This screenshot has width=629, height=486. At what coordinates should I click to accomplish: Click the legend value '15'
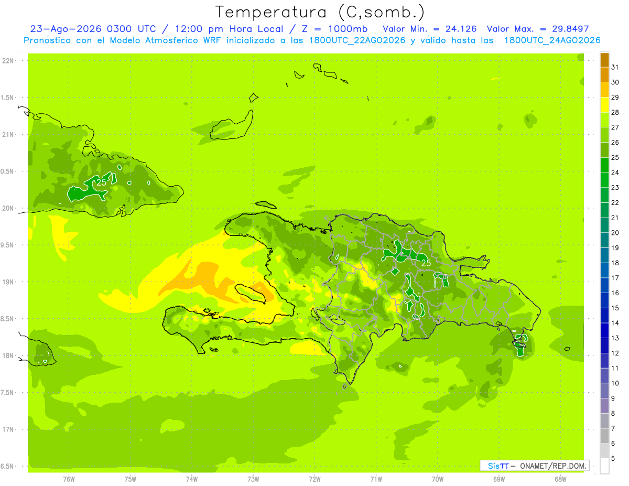coord(615,308)
